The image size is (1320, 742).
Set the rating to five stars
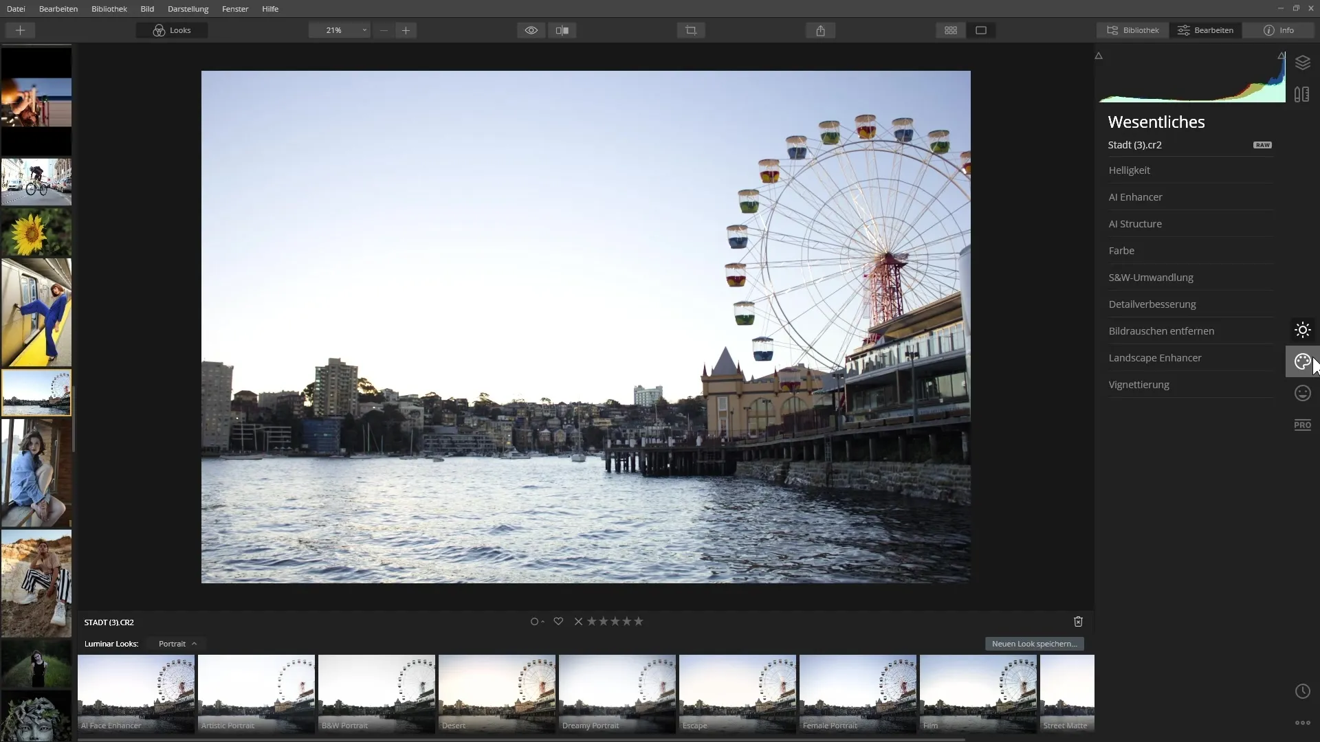coord(639,622)
